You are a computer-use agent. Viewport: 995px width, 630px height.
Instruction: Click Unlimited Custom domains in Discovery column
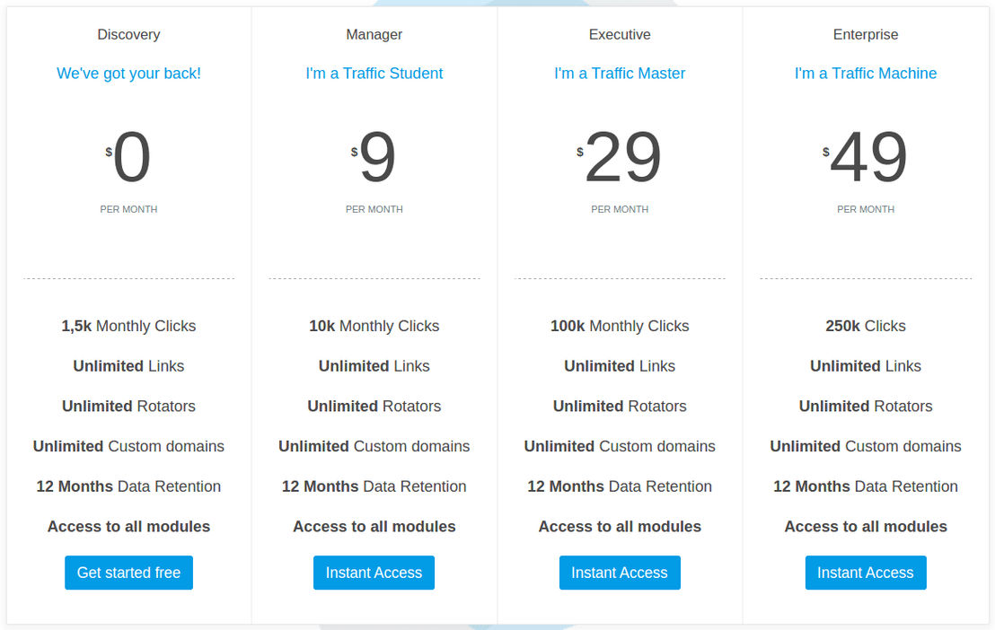coord(128,446)
